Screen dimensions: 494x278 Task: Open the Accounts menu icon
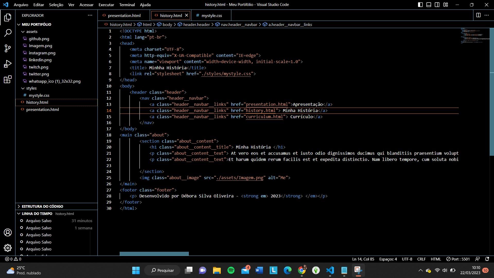(8, 232)
